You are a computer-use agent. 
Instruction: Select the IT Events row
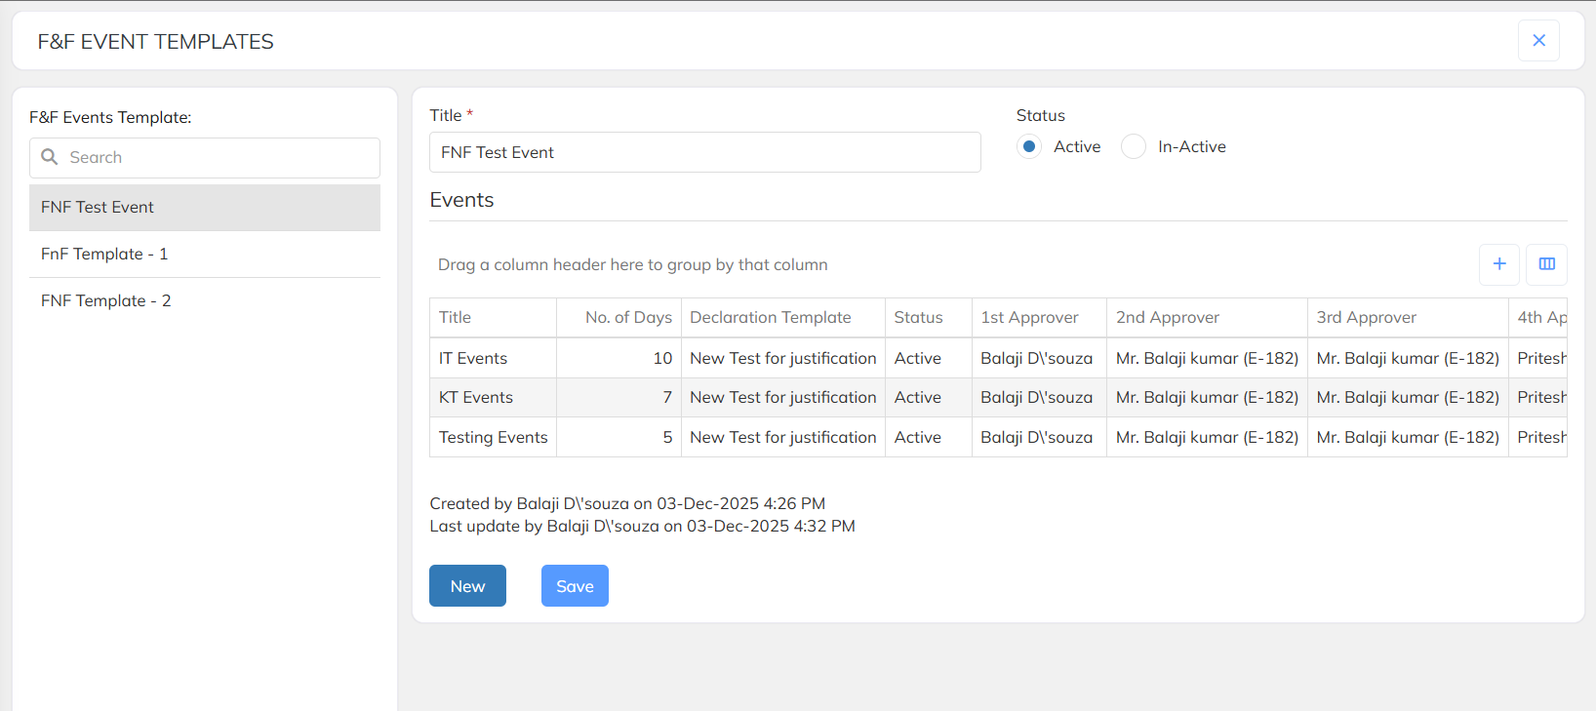(x=473, y=359)
